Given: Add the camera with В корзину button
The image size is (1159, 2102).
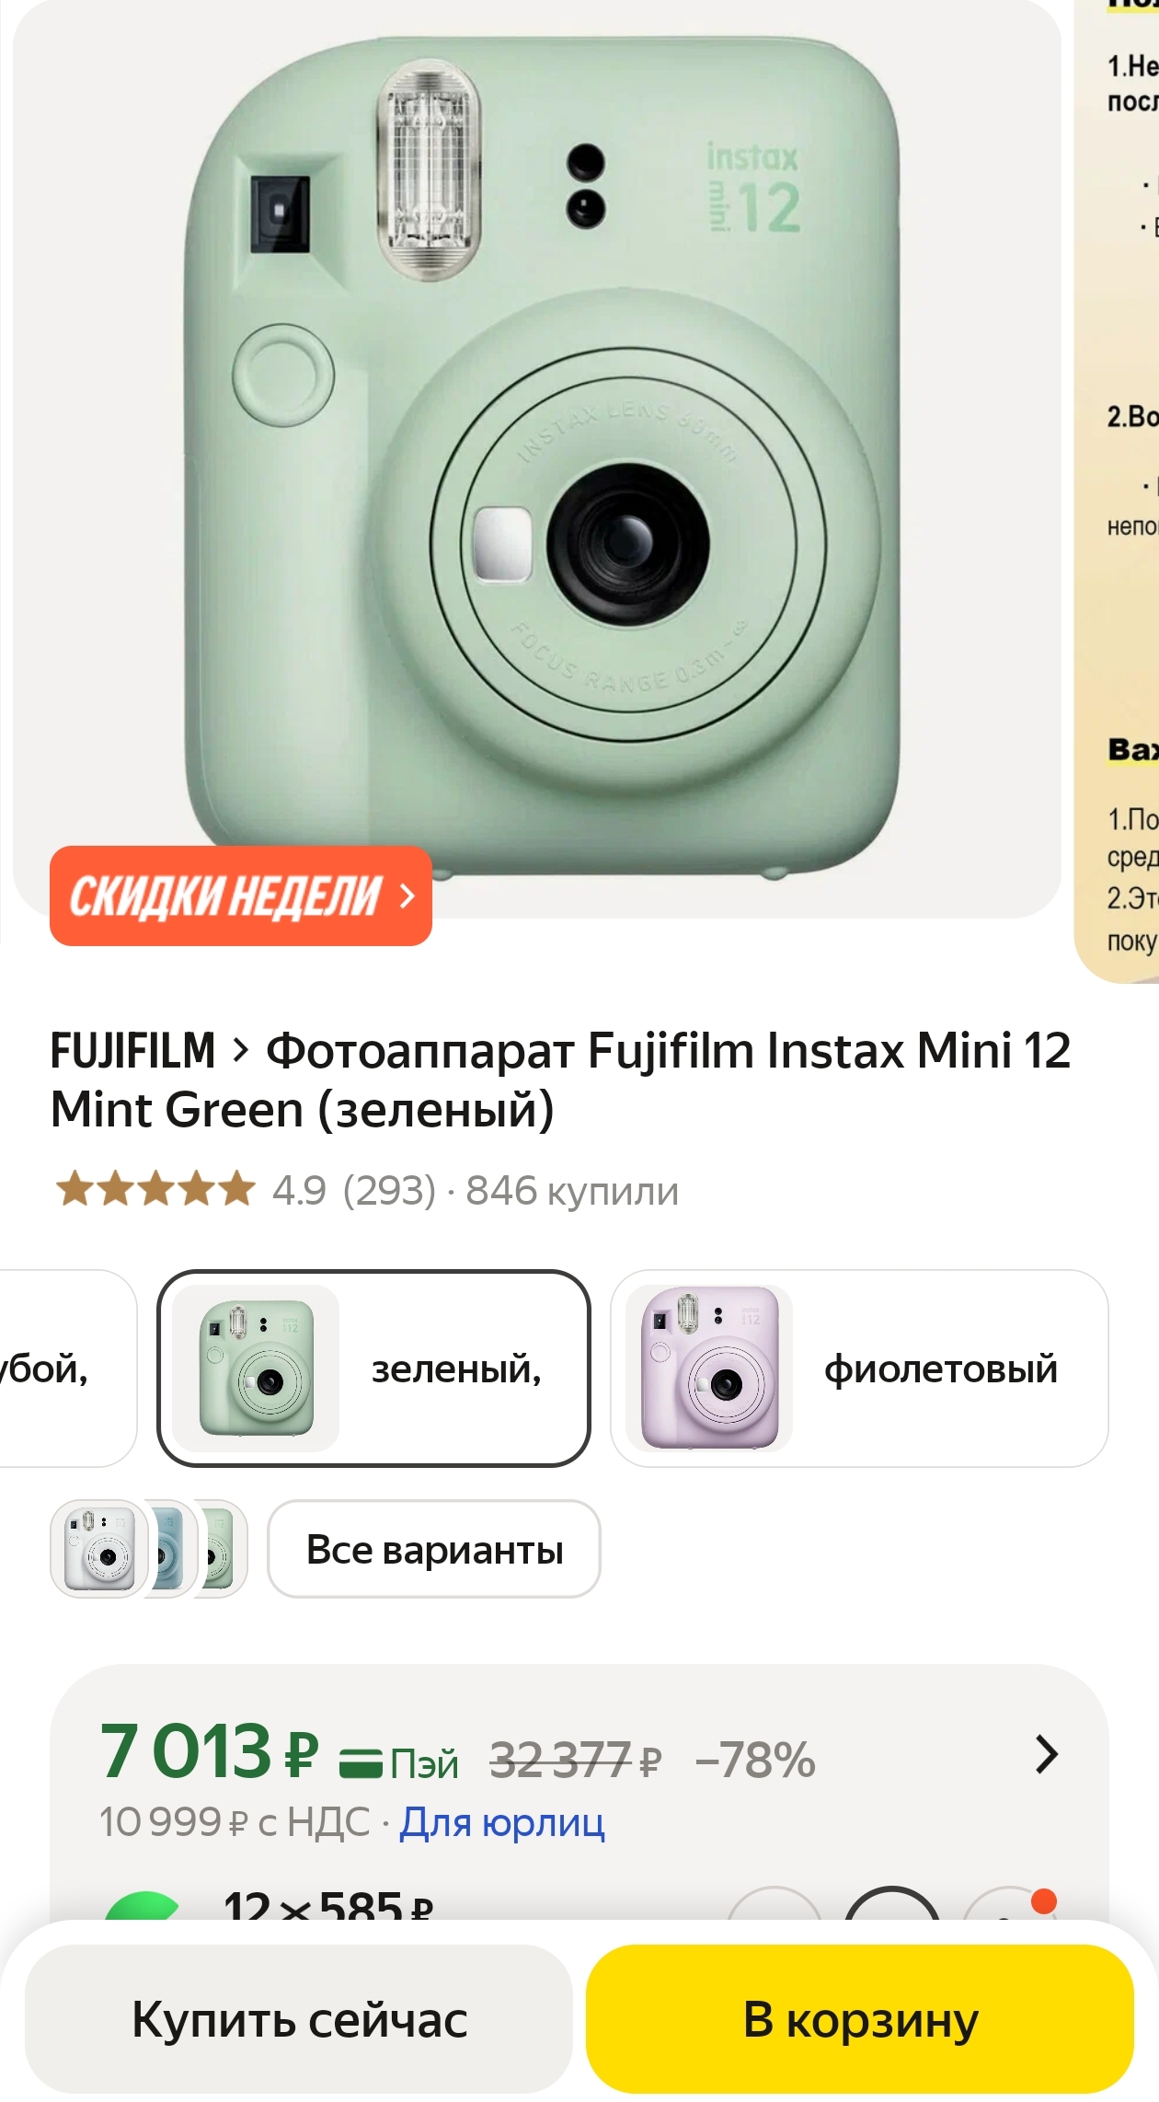Looking at the screenshot, I should coord(860,2019).
